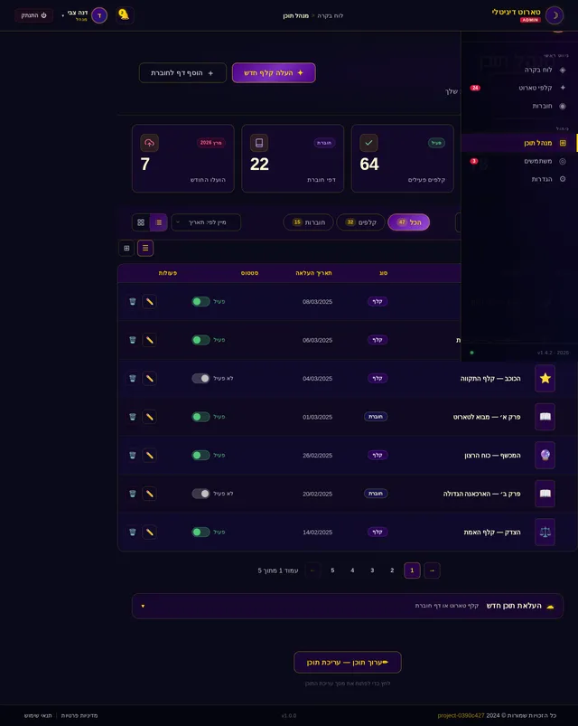The image size is (578, 726).
Task: Switch to grid view icon beside sort dropdown
Action: tap(141, 222)
